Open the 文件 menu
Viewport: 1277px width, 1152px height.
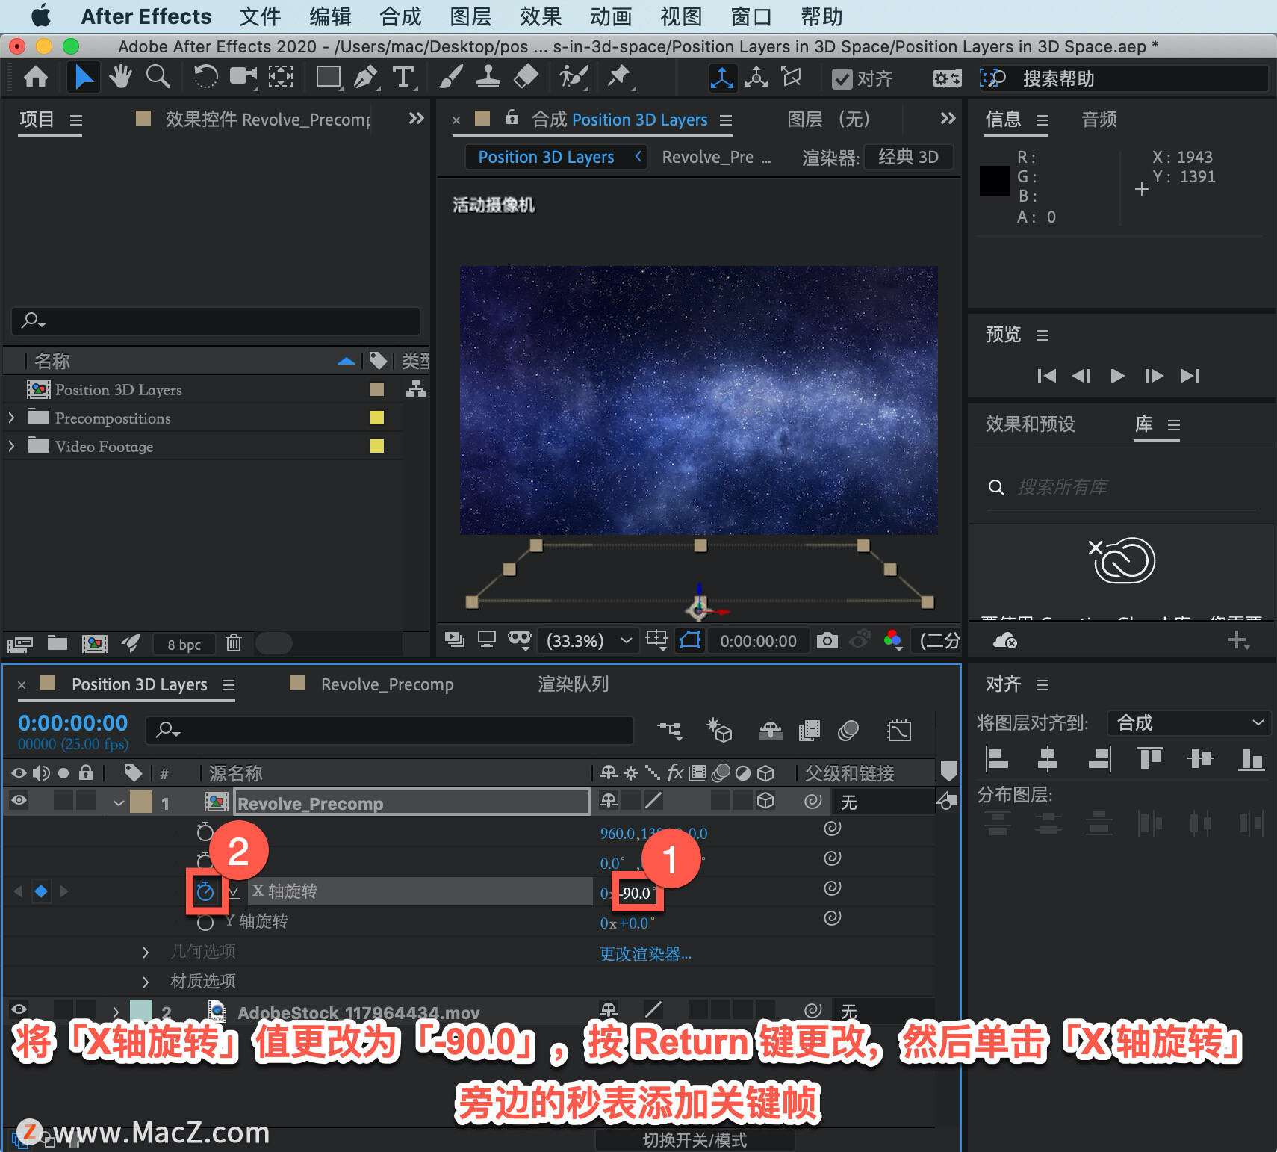click(x=260, y=16)
